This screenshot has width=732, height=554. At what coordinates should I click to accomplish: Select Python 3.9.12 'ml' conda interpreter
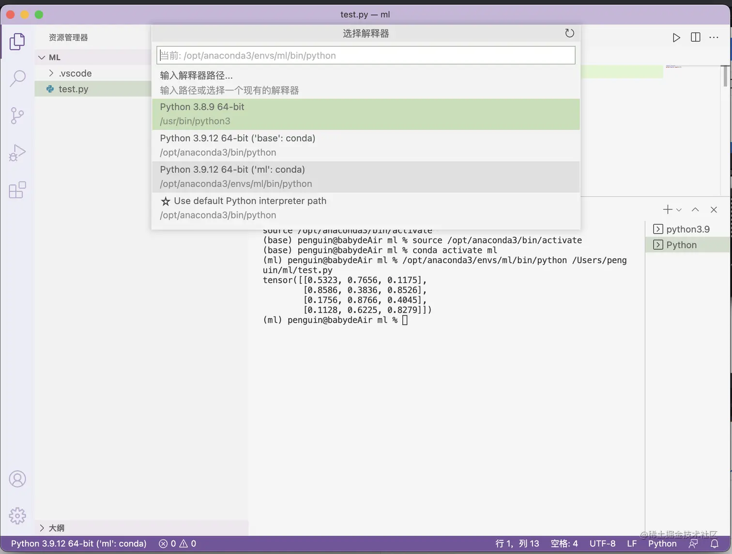pyautogui.click(x=366, y=177)
